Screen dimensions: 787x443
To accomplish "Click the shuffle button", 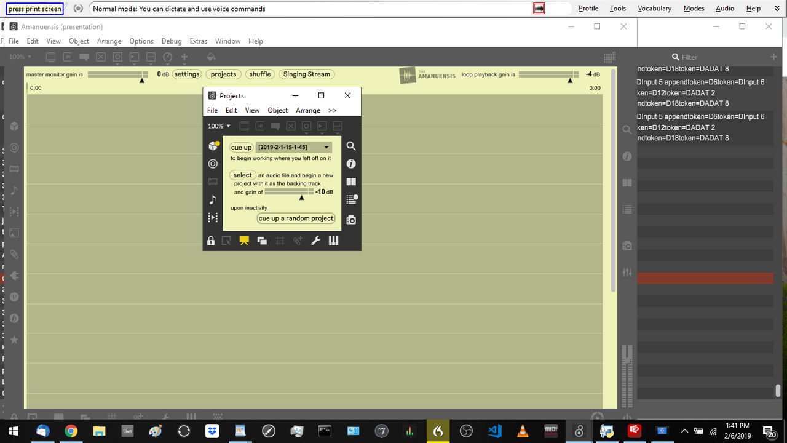I will (260, 74).
